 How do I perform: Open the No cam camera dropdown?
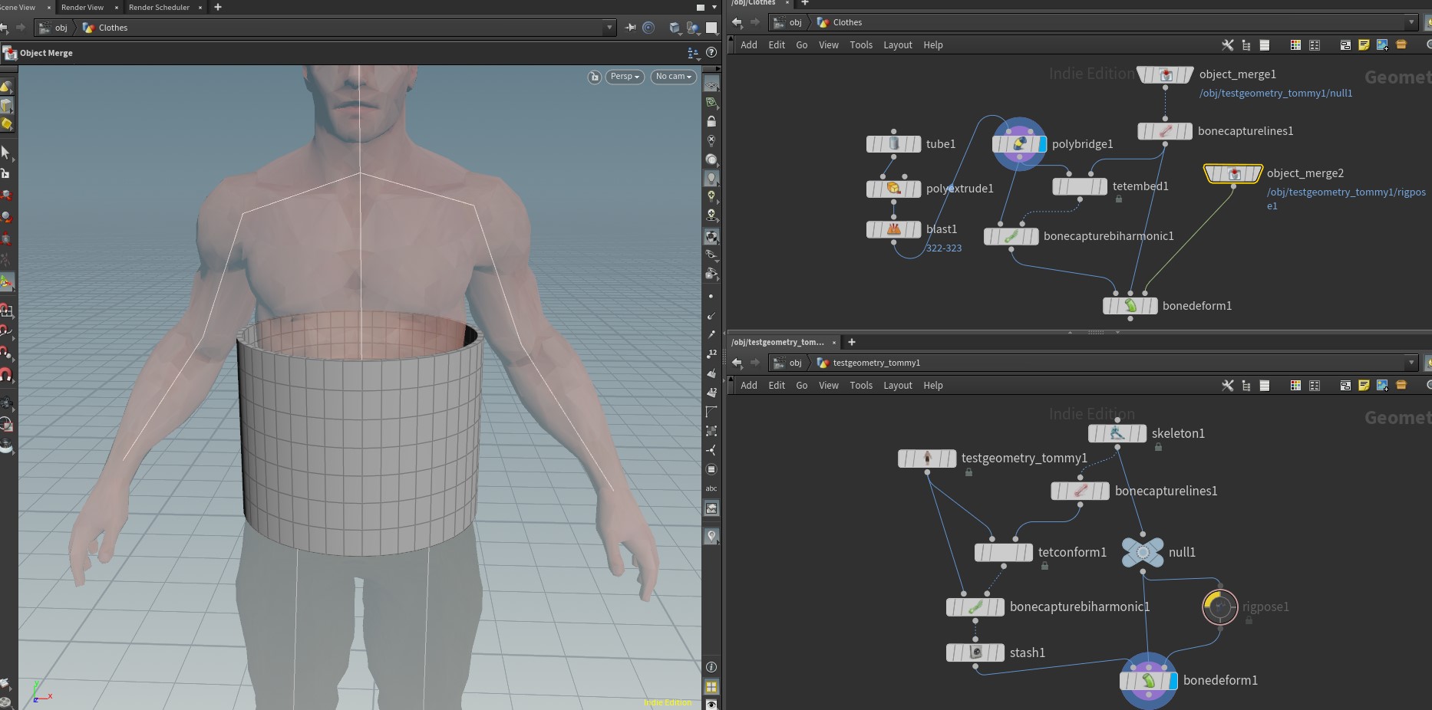pyautogui.click(x=674, y=77)
